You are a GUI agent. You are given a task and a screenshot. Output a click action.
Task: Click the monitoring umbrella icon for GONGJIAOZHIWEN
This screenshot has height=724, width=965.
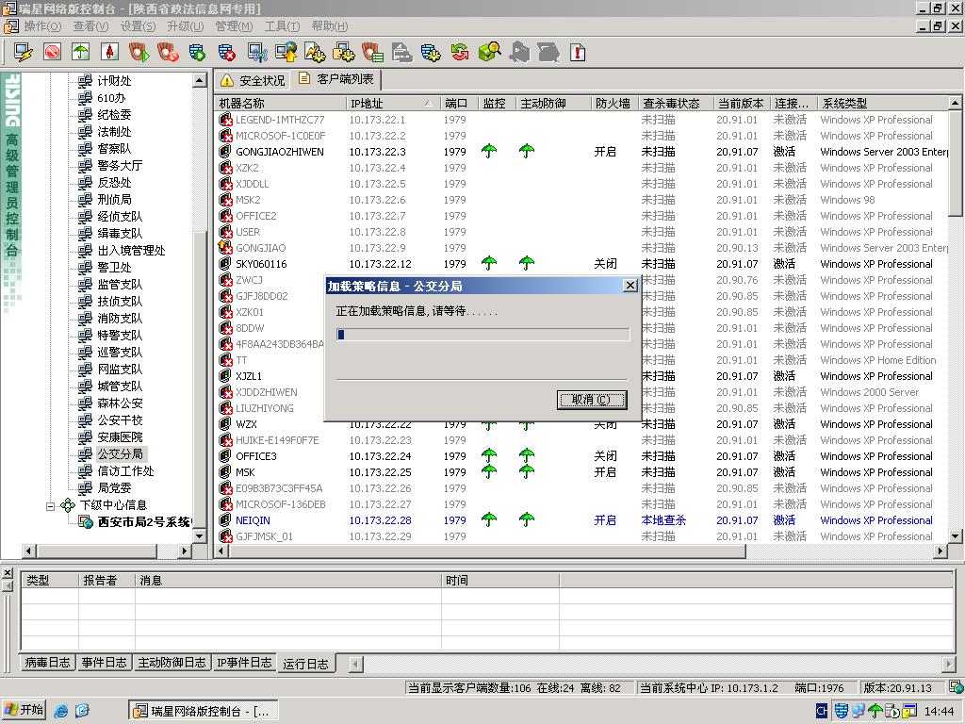point(489,152)
